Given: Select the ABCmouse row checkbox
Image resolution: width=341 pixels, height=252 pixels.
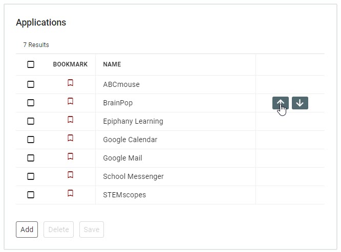Looking at the screenshot, I should point(31,84).
